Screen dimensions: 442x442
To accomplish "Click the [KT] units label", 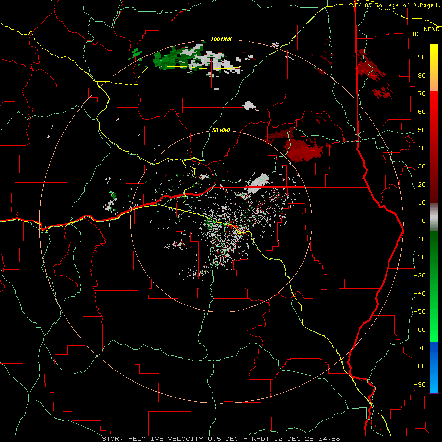I will pyautogui.click(x=419, y=34).
